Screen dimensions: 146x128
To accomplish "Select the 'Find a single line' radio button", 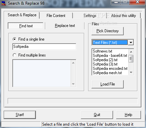I will [x=14, y=39].
